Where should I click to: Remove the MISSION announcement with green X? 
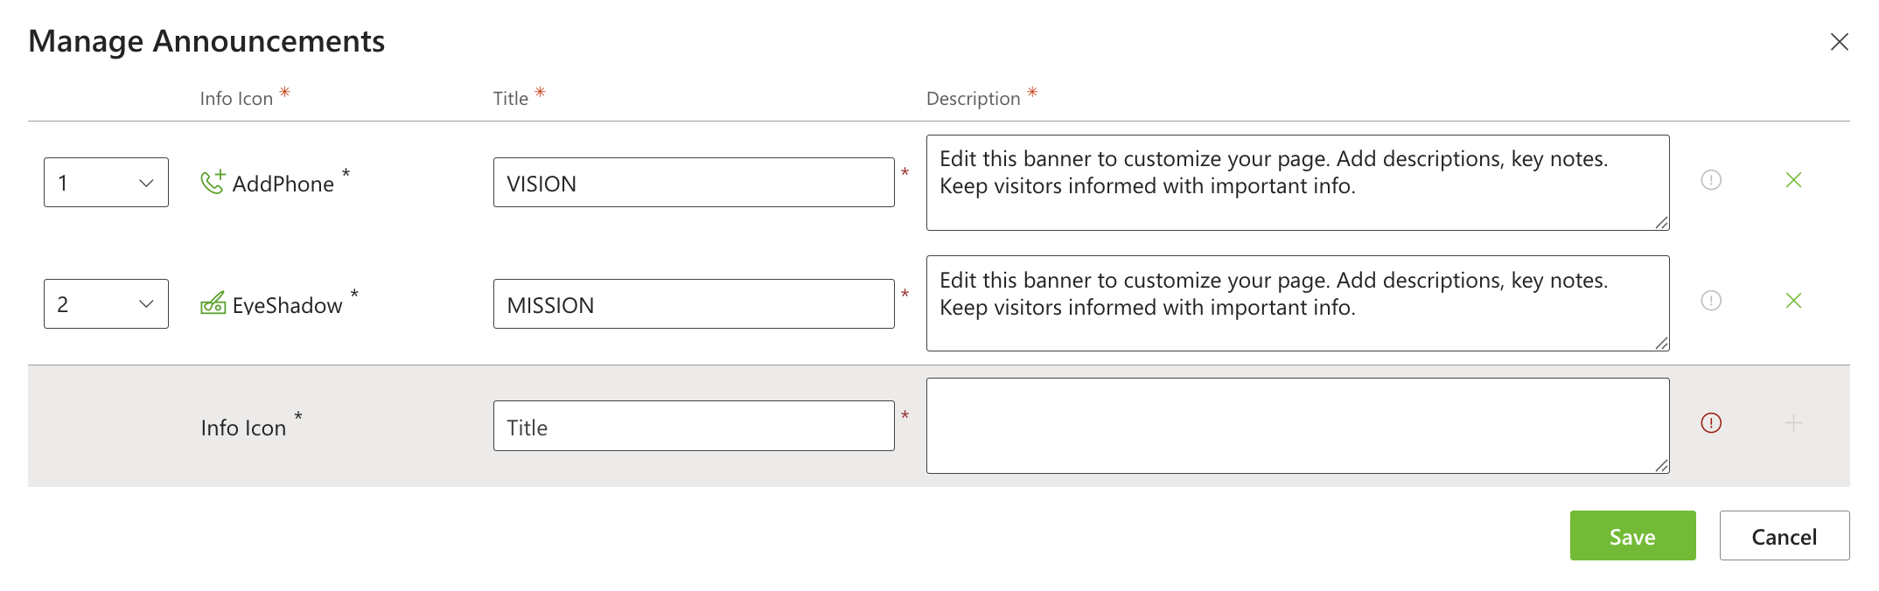click(1792, 301)
